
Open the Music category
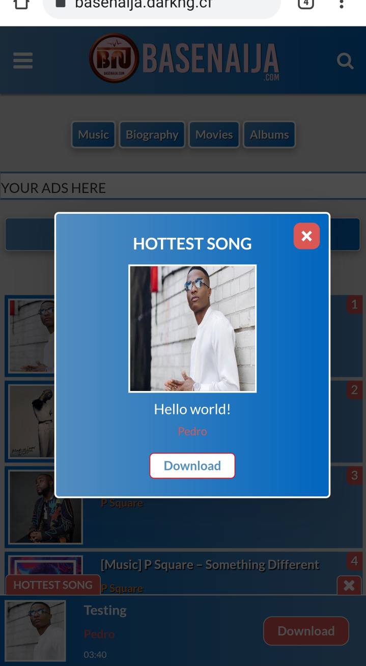coord(94,135)
